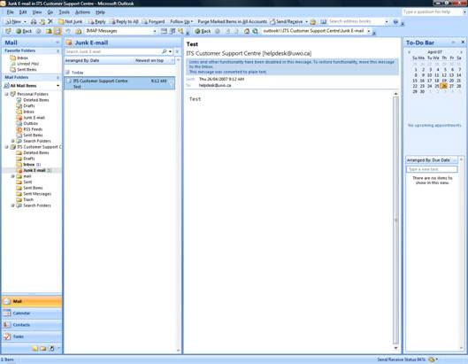
Task: Expand the mail folder node
Action: pyautogui.click(x=13, y=176)
